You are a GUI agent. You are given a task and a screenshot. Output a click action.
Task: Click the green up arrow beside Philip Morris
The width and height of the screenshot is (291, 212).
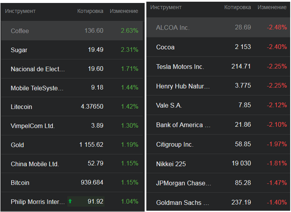(70, 201)
